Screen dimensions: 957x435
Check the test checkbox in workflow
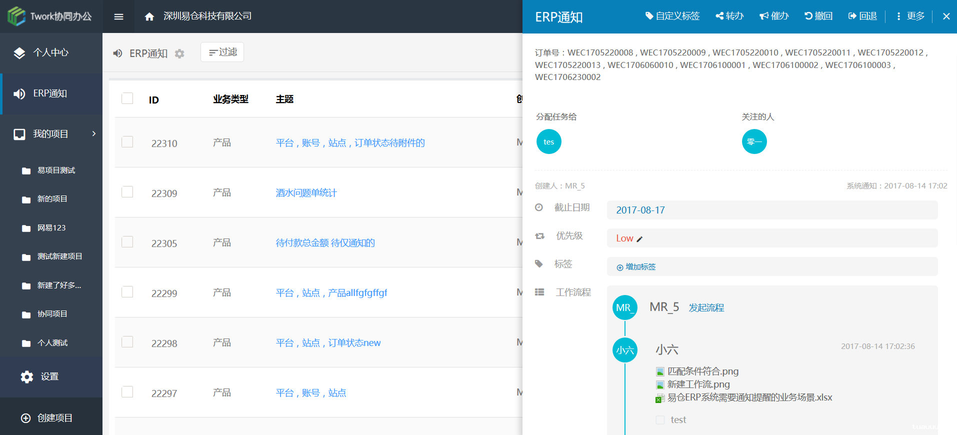click(660, 420)
